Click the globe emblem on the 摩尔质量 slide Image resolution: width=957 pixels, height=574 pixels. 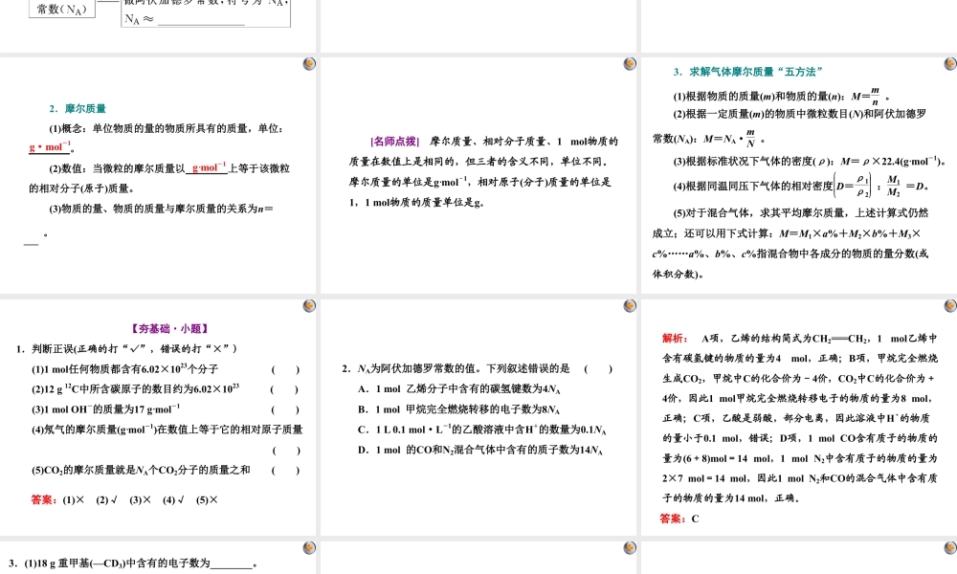point(308,62)
